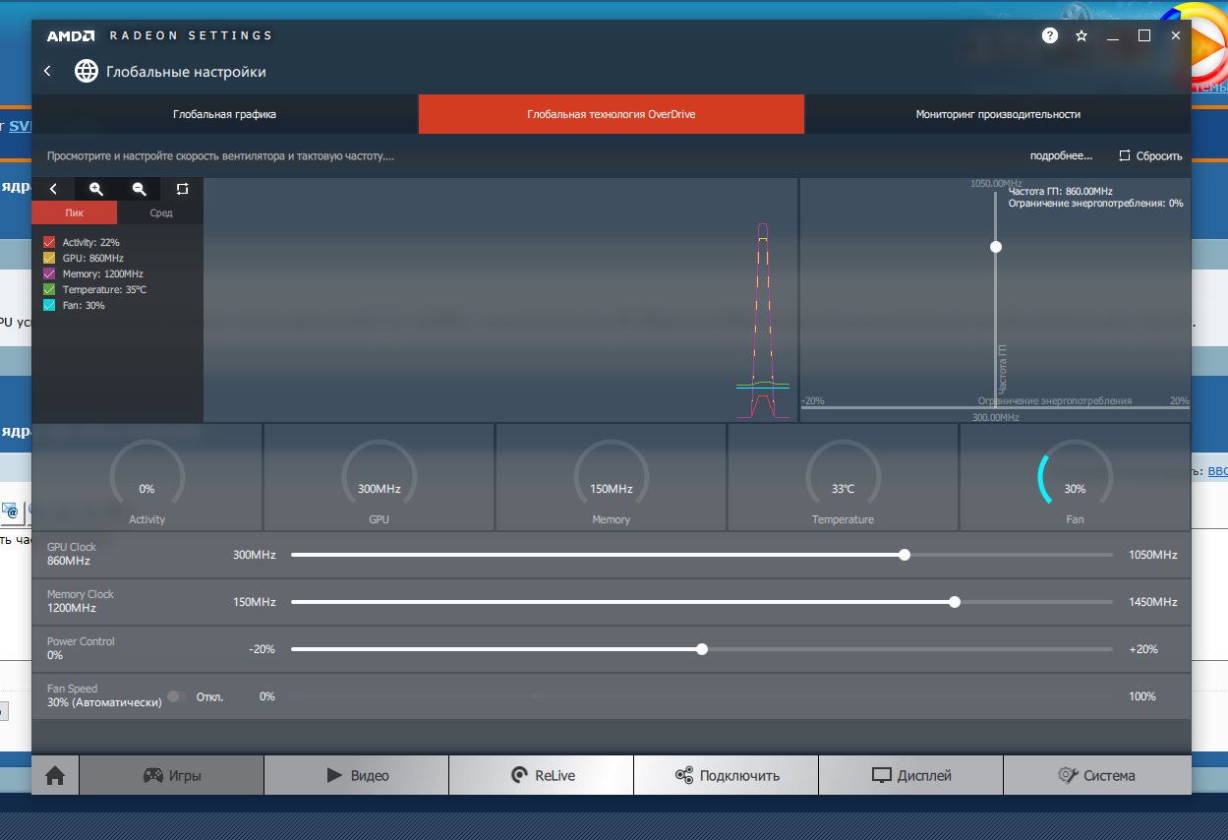Open Мониторинг производительности tab
Image resolution: width=1228 pixels, height=840 pixels.
(x=997, y=114)
